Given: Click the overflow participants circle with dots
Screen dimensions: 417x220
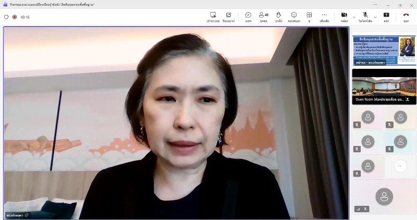Looking at the screenshot, I should click(x=400, y=165).
